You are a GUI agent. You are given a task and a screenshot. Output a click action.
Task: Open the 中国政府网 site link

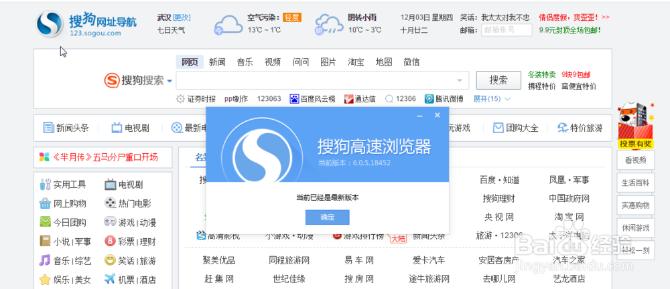click(x=569, y=199)
